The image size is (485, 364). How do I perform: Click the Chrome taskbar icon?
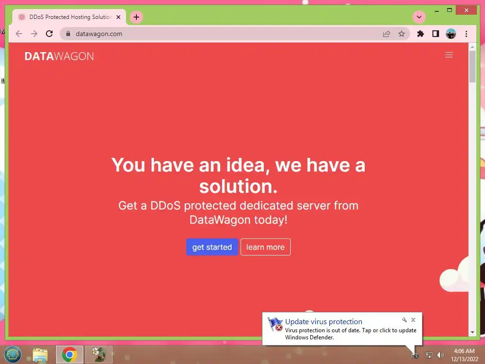[69, 355]
